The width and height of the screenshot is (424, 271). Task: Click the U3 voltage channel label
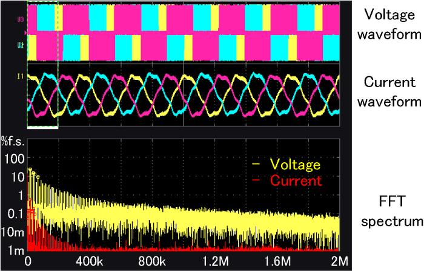point(22,20)
